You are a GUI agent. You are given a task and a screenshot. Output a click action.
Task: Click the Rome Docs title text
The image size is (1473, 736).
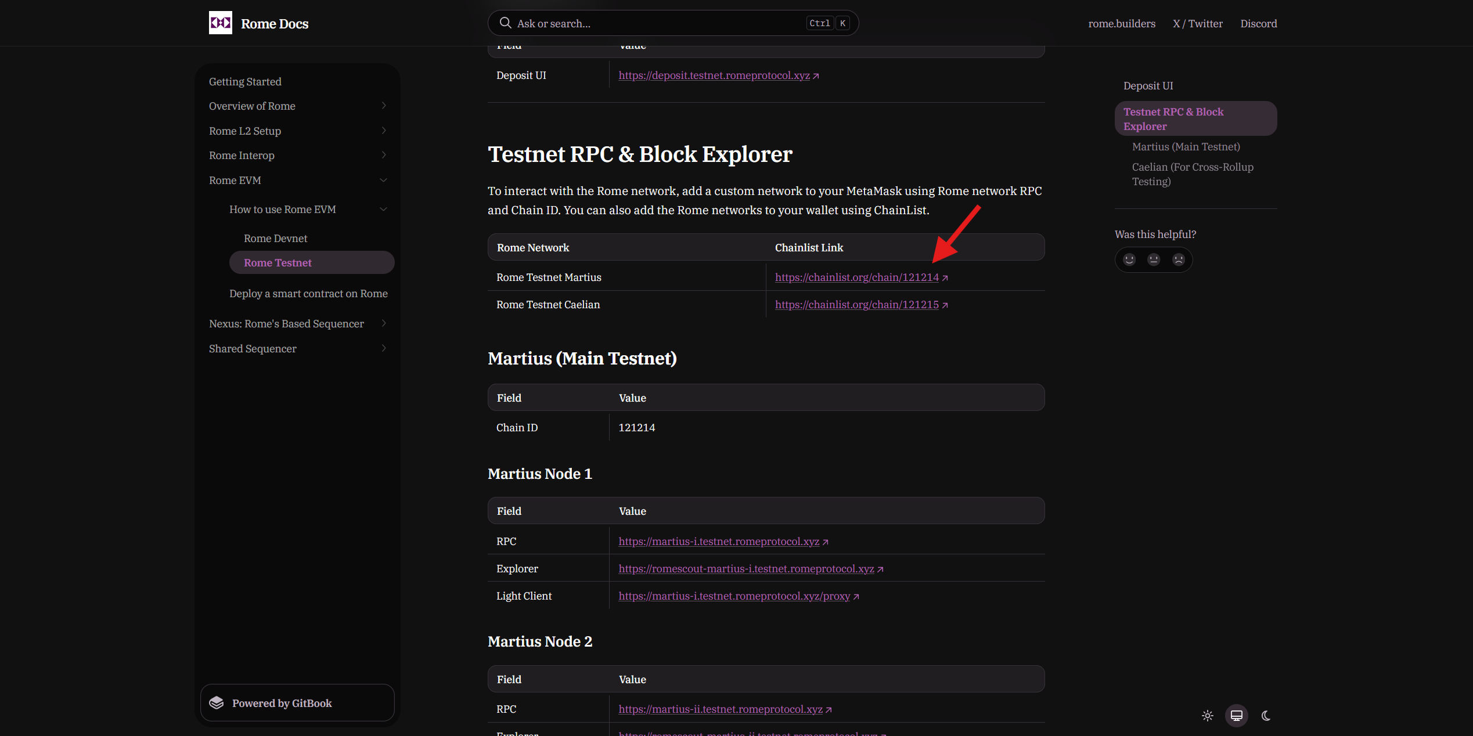point(275,24)
